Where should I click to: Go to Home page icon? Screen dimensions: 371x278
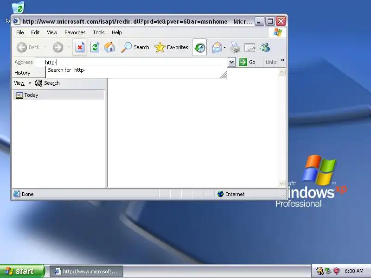(x=109, y=47)
